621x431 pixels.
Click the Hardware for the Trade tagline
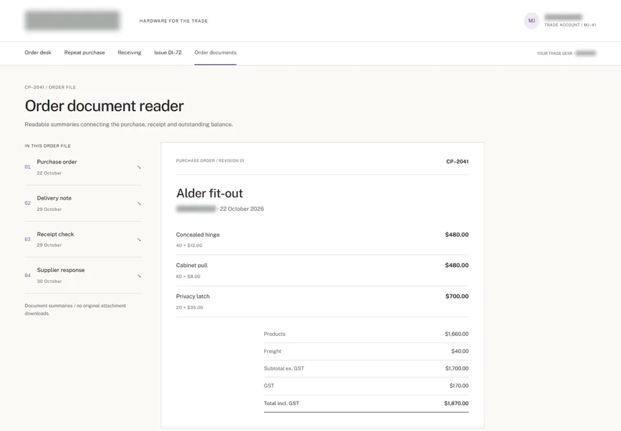click(173, 21)
